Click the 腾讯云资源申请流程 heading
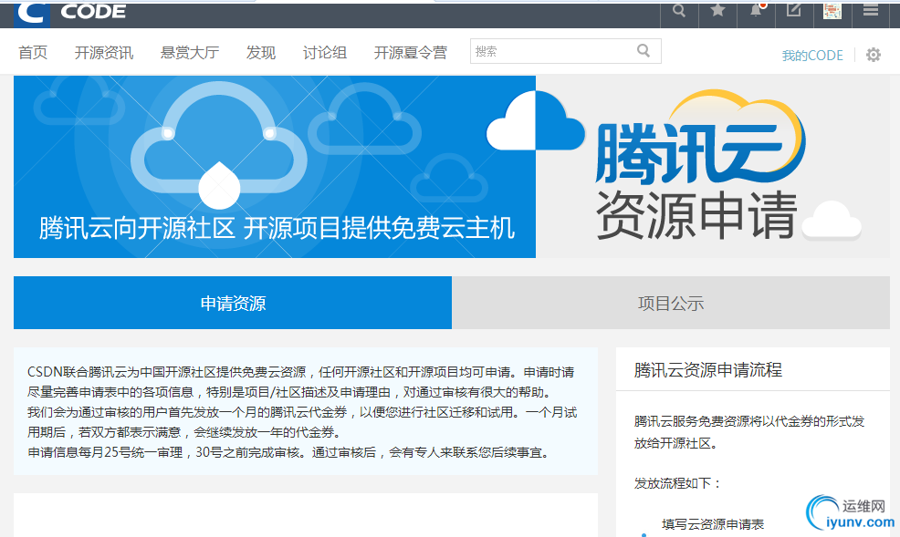Image resolution: width=900 pixels, height=537 pixels. click(707, 370)
